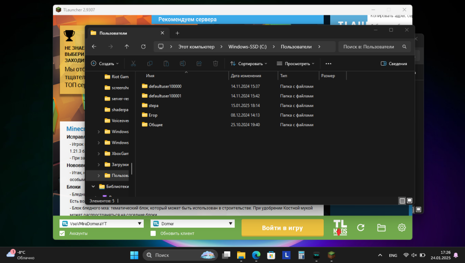Collapse the Библиотеки tree node
The width and height of the screenshot is (465, 263).
point(93,186)
